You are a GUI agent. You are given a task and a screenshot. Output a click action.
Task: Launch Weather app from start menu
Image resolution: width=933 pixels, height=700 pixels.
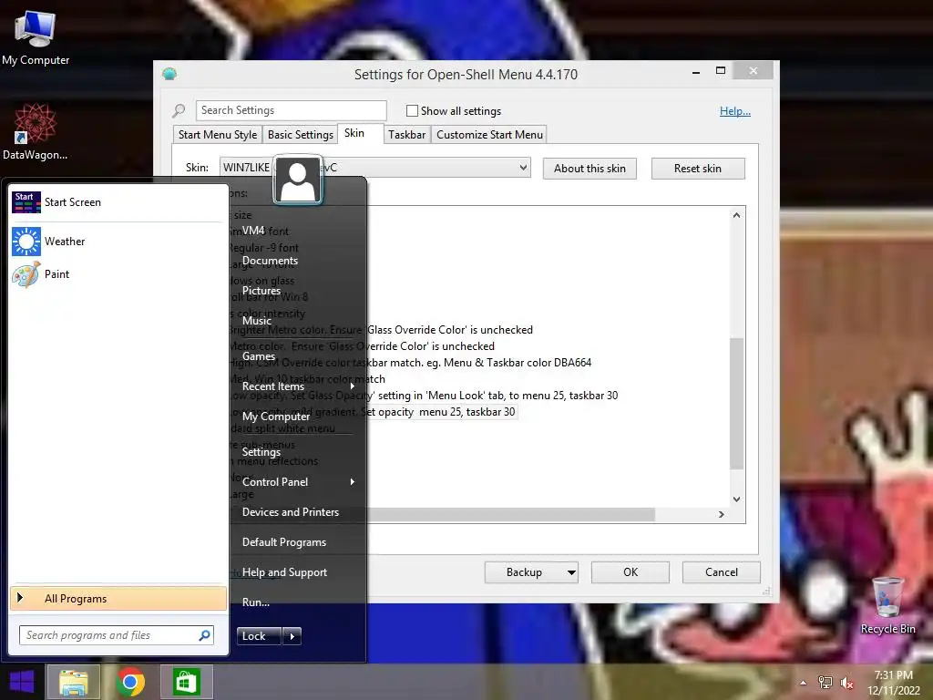pyautogui.click(x=118, y=241)
